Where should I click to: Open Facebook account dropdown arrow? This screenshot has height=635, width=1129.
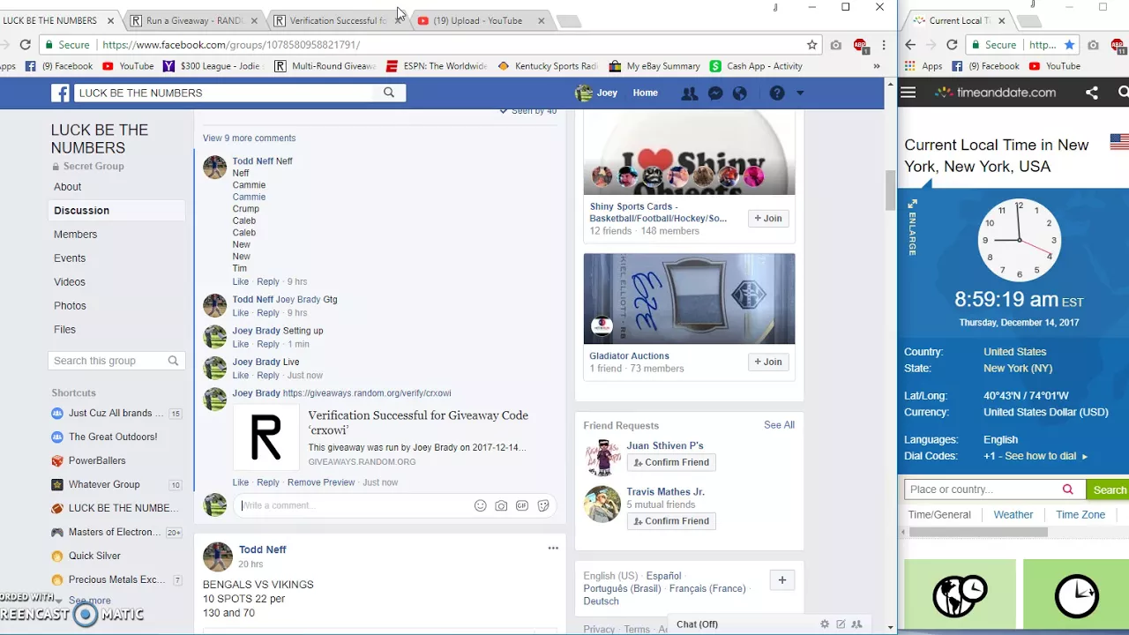tap(800, 93)
